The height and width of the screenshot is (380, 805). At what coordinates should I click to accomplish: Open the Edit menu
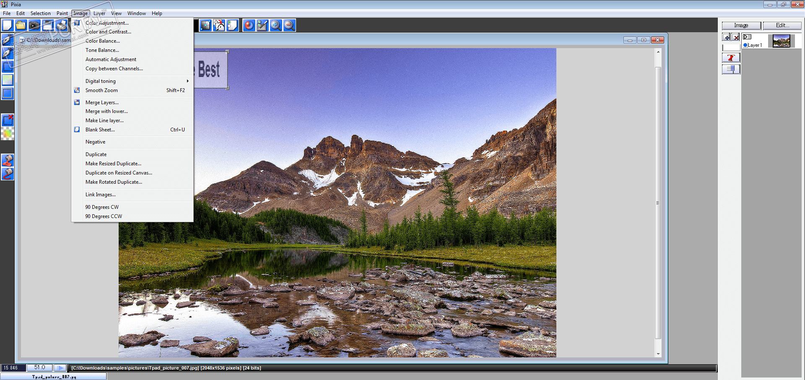click(x=21, y=13)
